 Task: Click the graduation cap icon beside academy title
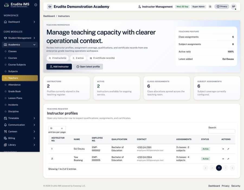click(50, 7)
